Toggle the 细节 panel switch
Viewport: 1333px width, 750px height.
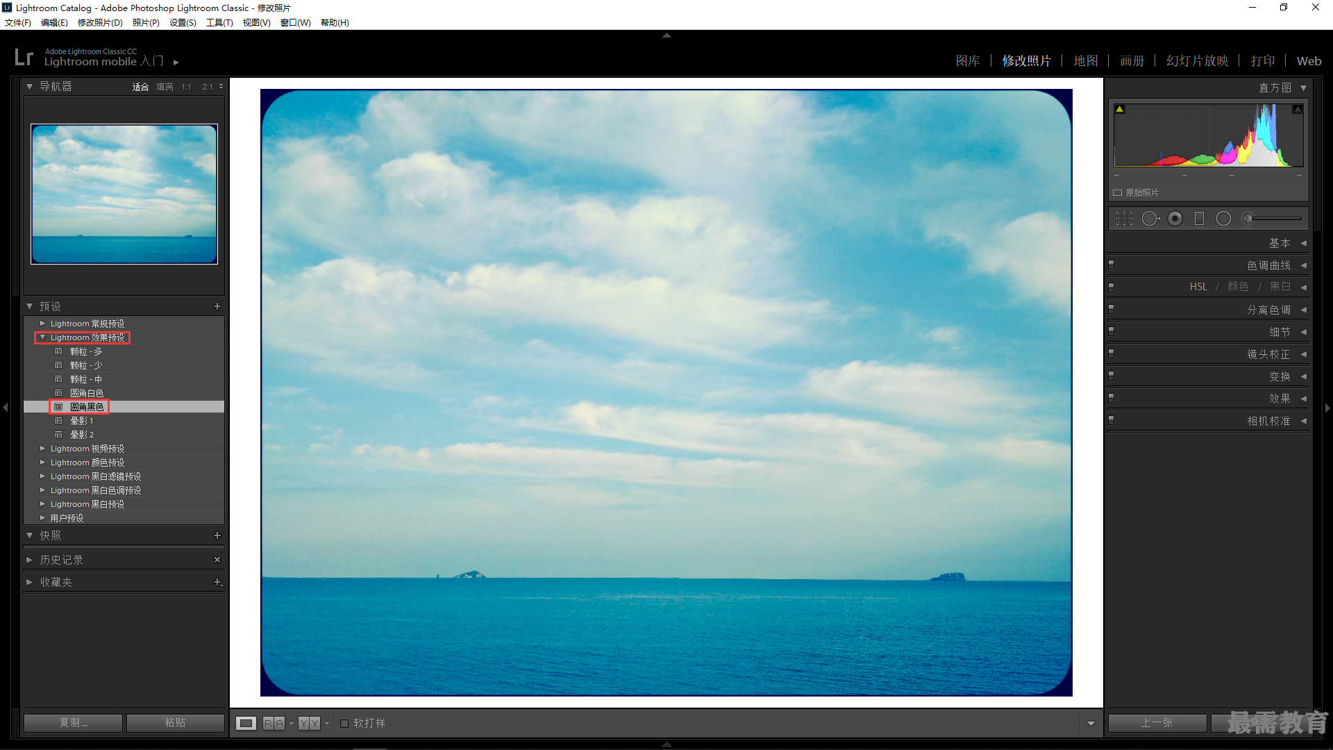(x=1112, y=331)
